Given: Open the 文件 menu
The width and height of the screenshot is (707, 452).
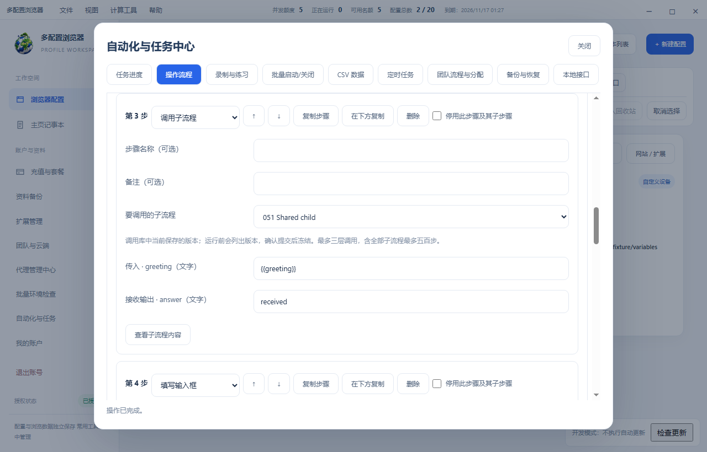Looking at the screenshot, I should click(x=66, y=10).
